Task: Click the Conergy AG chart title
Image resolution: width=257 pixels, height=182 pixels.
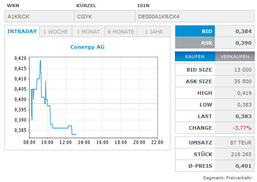Action: (87, 47)
